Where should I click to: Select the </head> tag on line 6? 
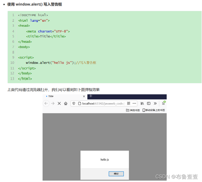point(25,42)
